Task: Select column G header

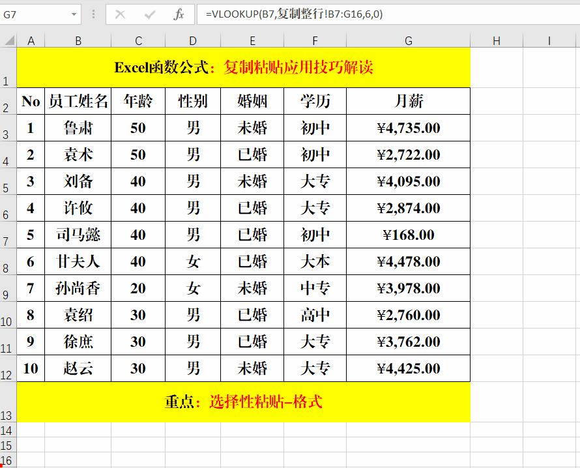Action: pyautogui.click(x=408, y=40)
